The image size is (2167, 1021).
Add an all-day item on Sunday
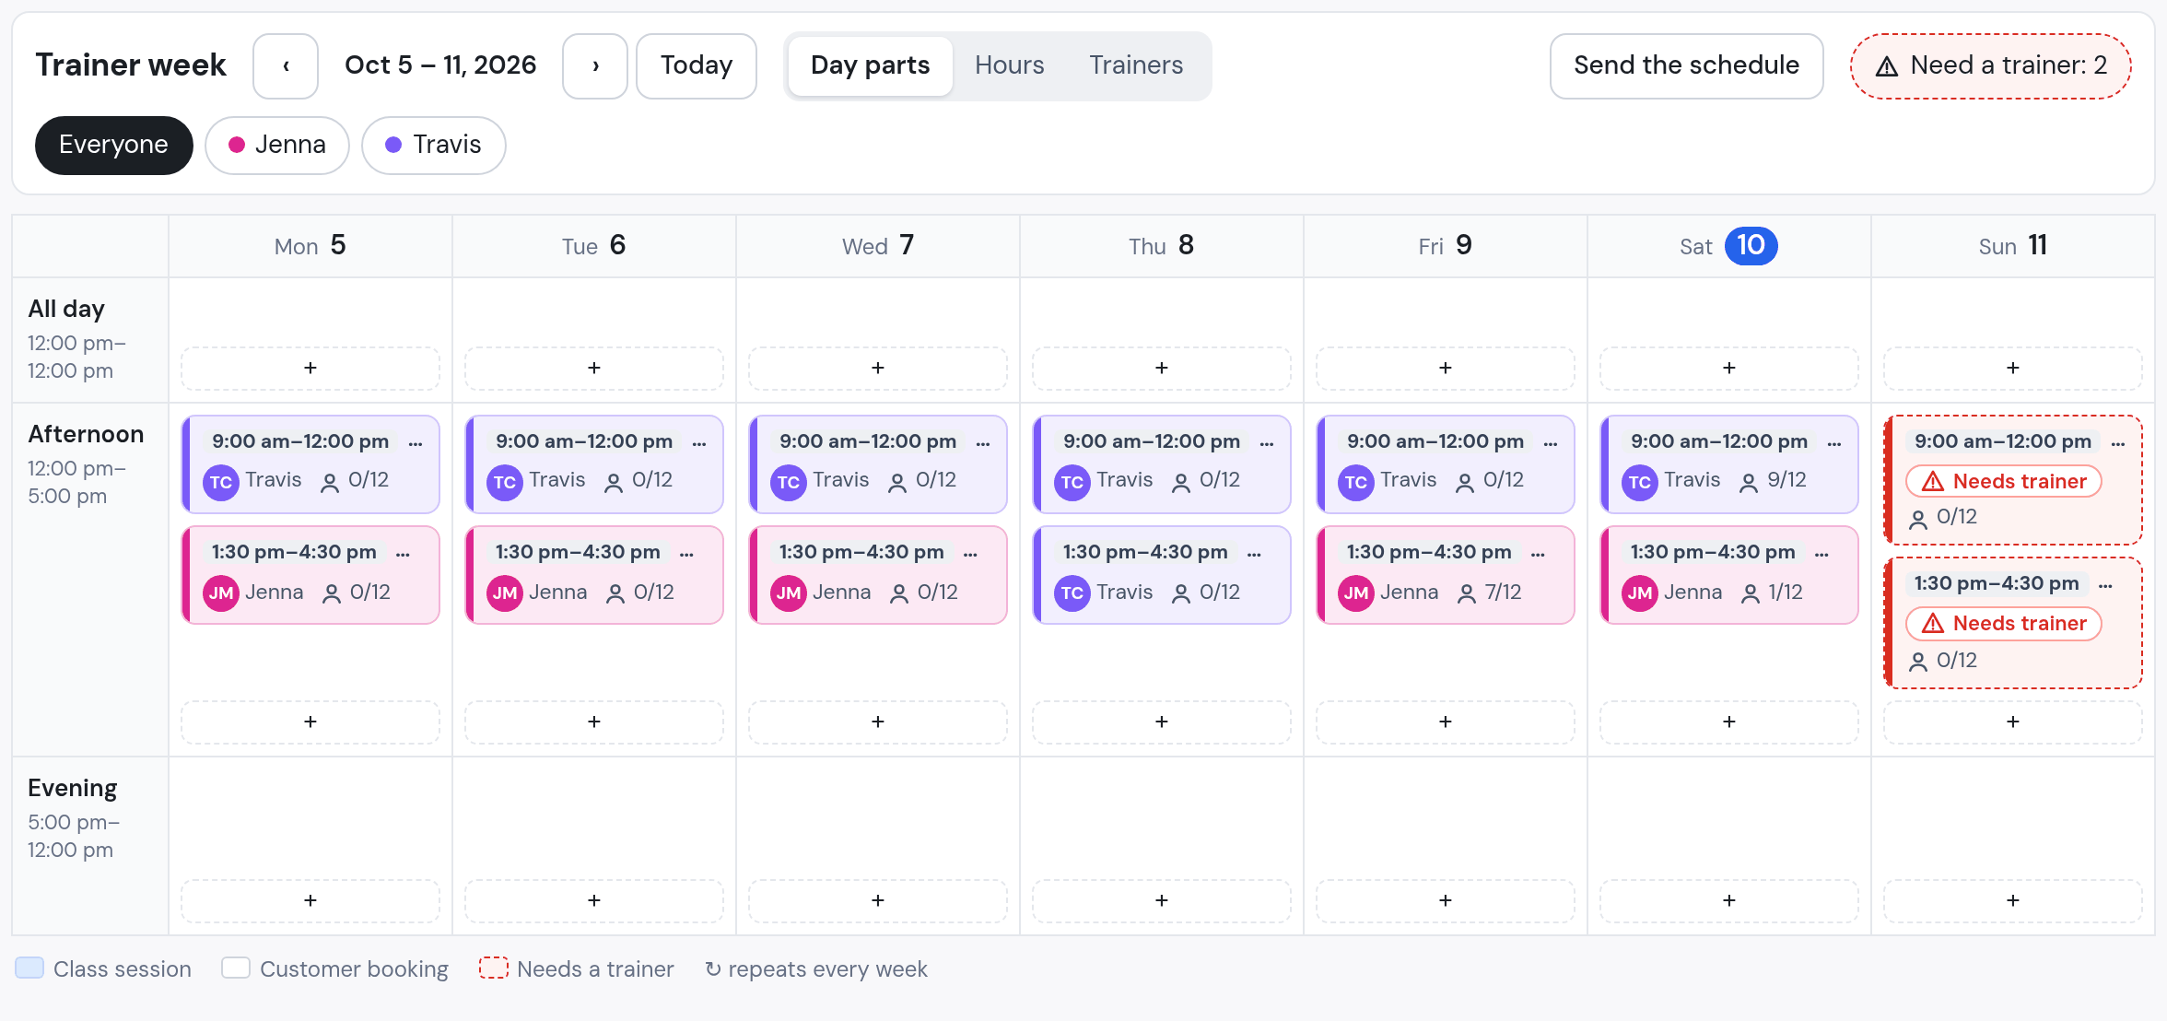(2013, 368)
